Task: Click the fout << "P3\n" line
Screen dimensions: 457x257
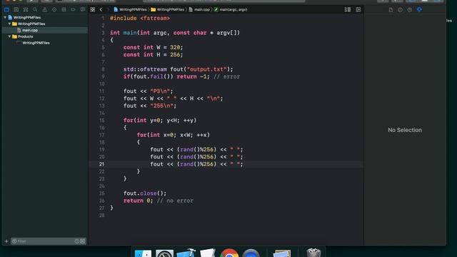Action: [x=148, y=91]
